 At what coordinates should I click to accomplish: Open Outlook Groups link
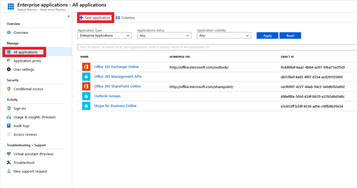tap(107, 96)
